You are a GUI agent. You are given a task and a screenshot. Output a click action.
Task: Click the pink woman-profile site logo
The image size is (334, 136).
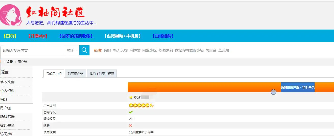(11, 15)
